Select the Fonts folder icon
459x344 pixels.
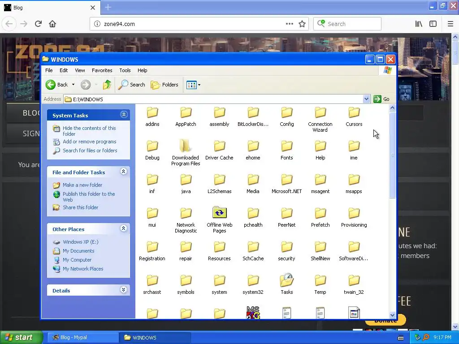tap(287, 146)
